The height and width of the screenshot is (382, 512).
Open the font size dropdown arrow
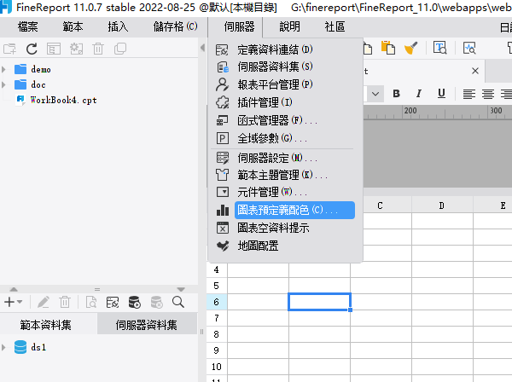pos(375,95)
